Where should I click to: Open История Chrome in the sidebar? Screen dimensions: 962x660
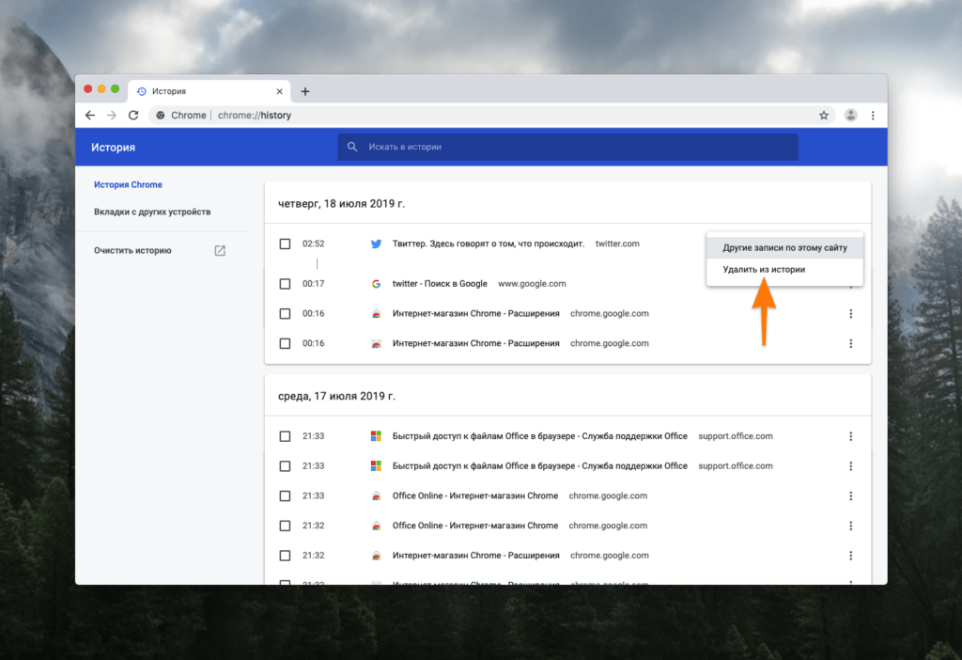pyautogui.click(x=128, y=185)
